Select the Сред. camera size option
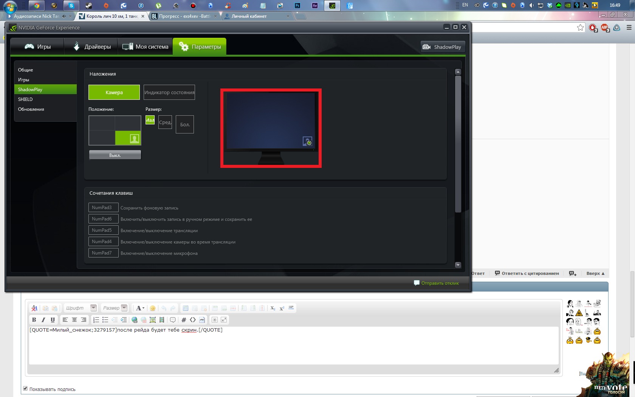The width and height of the screenshot is (635, 397). point(165,122)
